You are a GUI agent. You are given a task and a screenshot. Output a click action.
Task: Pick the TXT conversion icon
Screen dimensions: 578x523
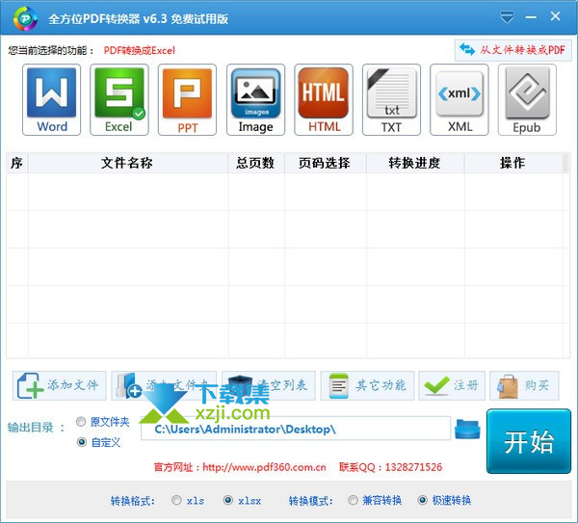391,99
